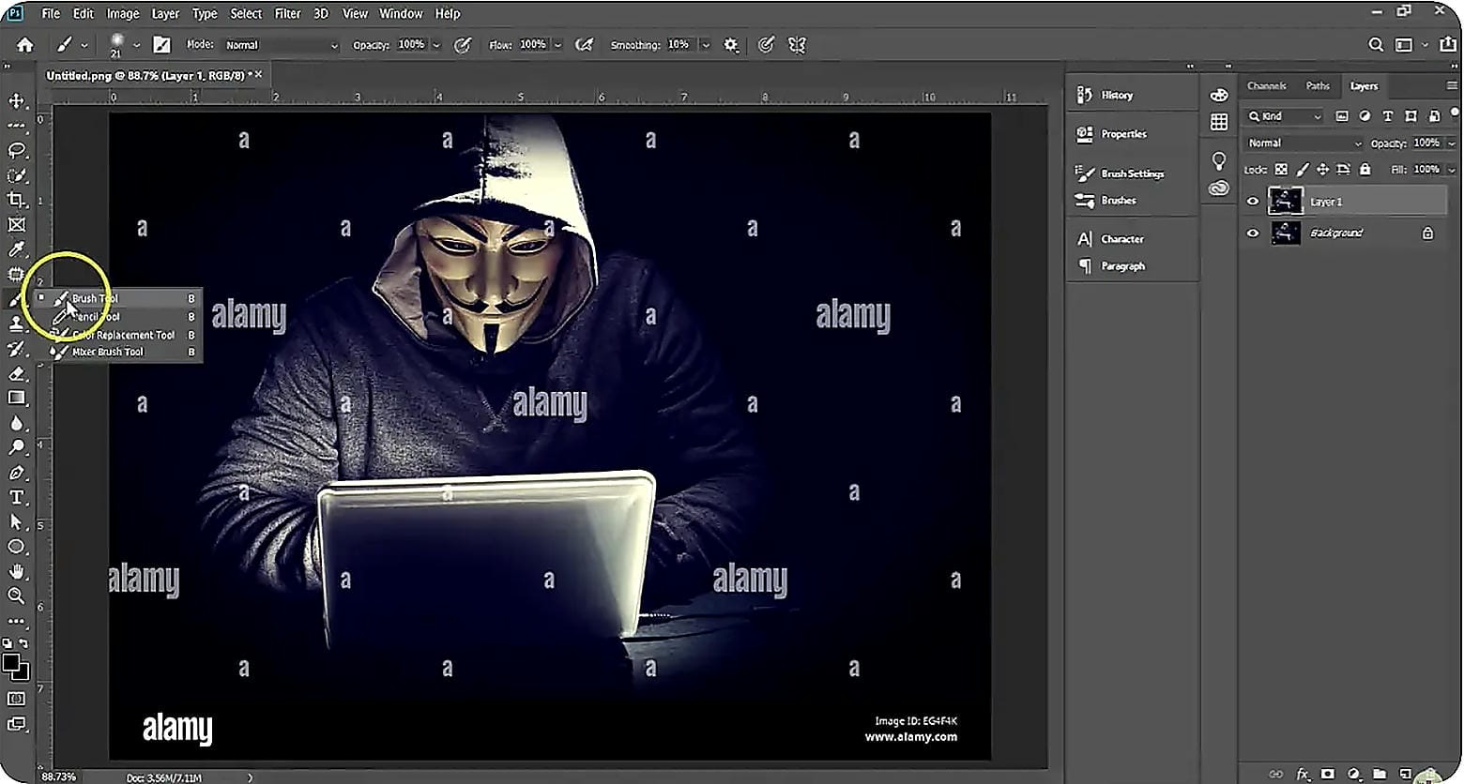Hide the Background layer visibility
The width and height of the screenshot is (1464, 784).
tap(1253, 233)
